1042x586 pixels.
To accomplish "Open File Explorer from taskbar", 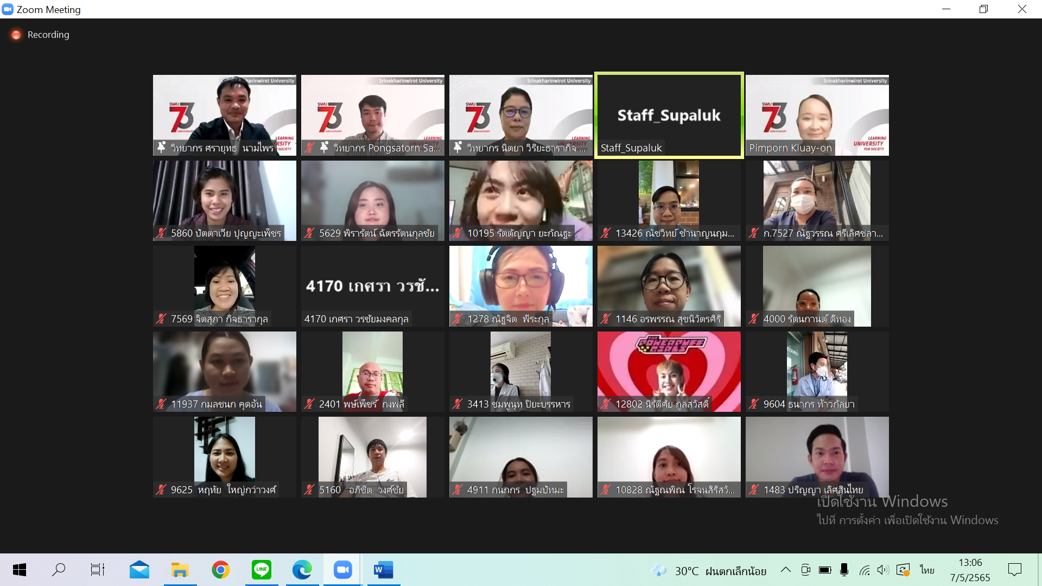I will [x=180, y=570].
